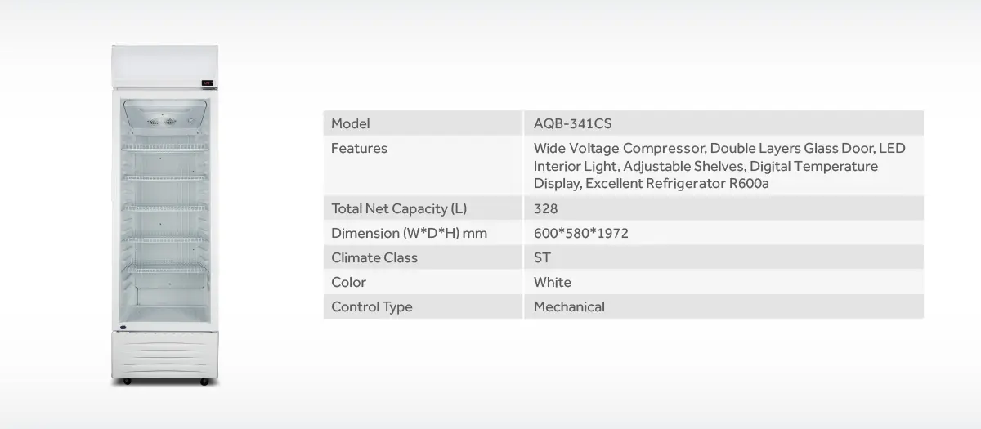Click the interior fan unit of the refrigerator
The image size is (981, 429).
(x=163, y=121)
